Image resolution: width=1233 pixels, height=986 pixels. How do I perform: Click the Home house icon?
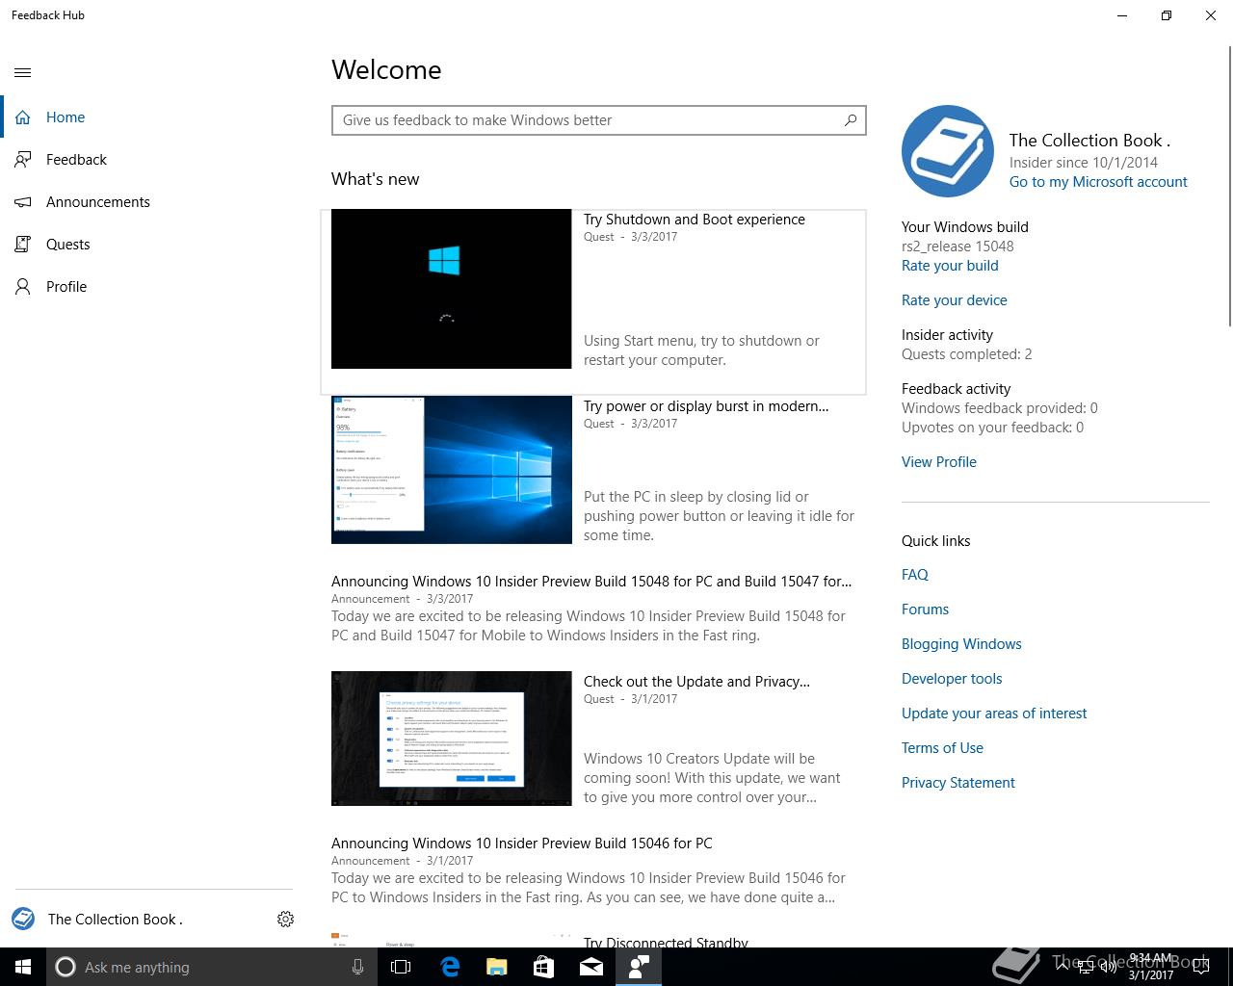click(23, 117)
